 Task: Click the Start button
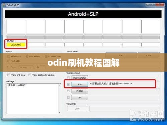[x=121, y=55]
